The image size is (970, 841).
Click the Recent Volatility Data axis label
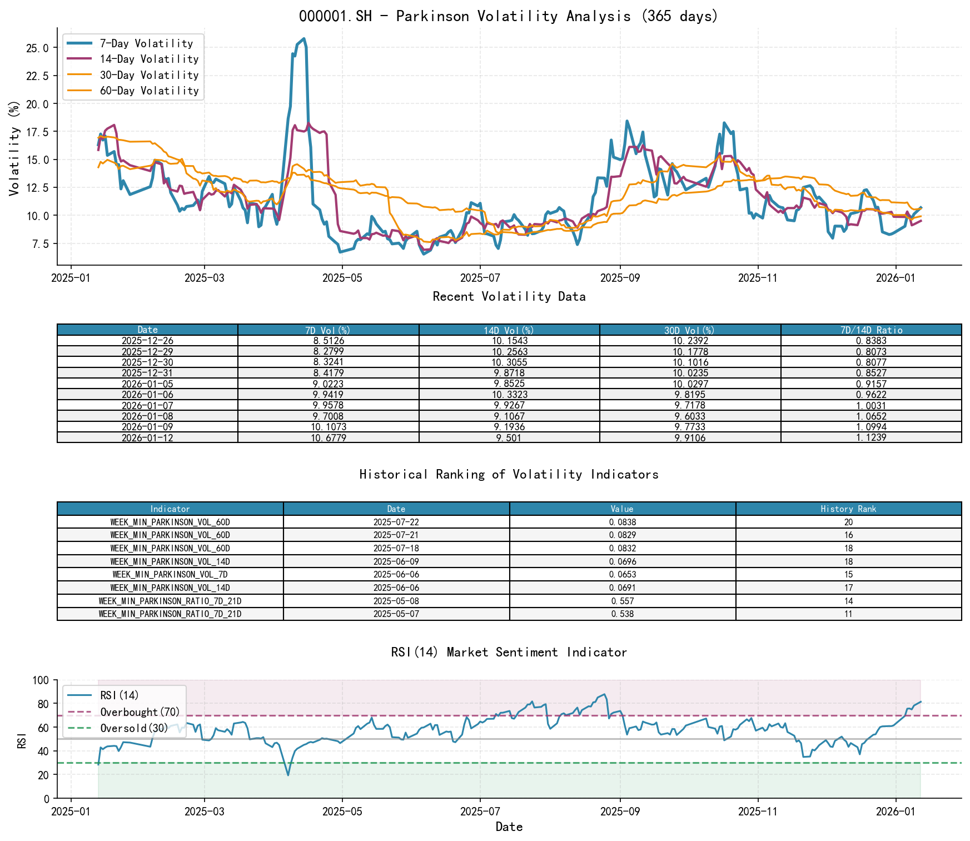click(x=509, y=296)
